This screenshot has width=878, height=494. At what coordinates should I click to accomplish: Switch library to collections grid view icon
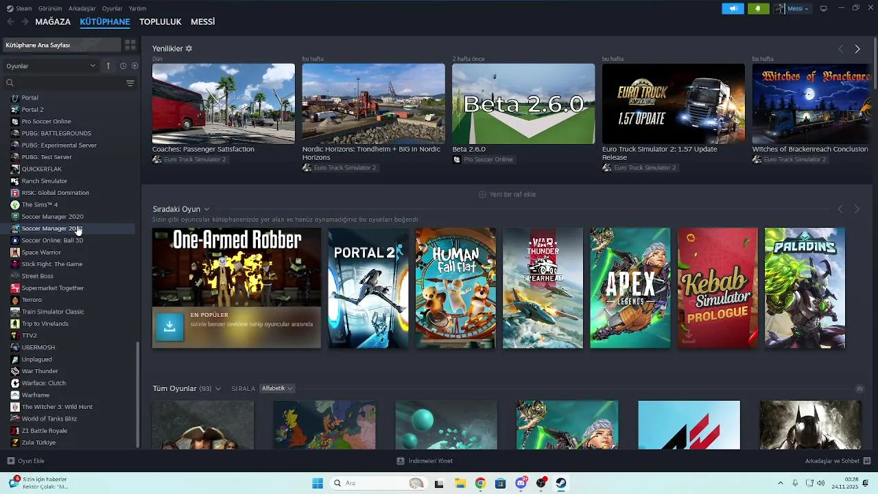tap(130, 45)
